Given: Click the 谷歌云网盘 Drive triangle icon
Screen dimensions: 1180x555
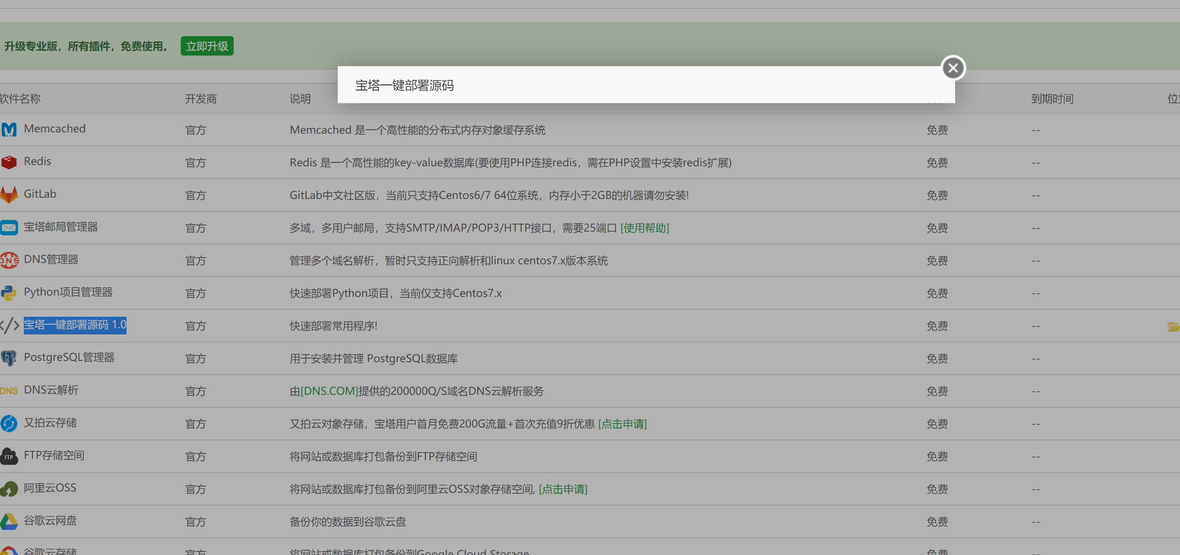Looking at the screenshot, I should [x=9, y=521].
